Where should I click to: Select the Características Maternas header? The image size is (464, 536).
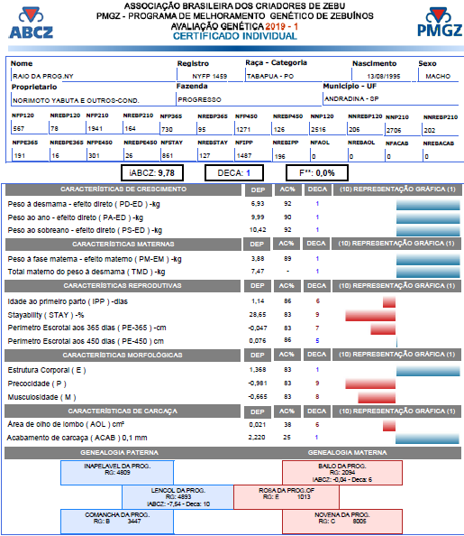point(123,244)
